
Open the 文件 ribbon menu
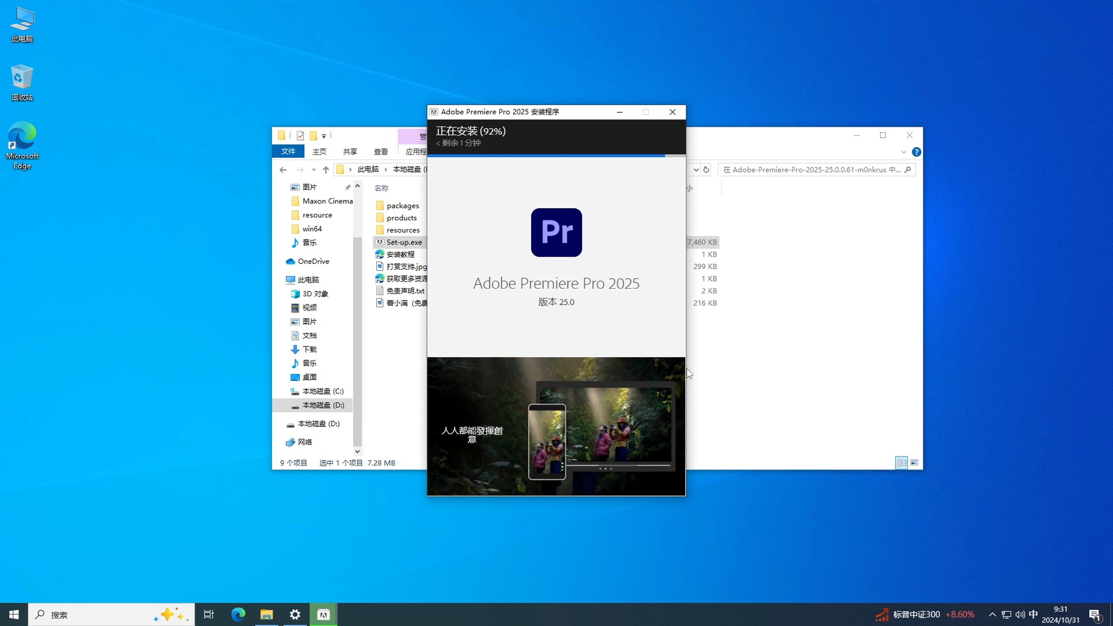click(288, 151)
